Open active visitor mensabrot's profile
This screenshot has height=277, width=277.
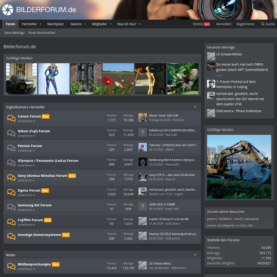pos(251,219)
